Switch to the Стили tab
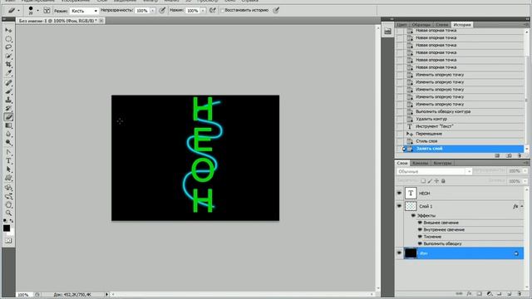Screen dimensions: 532x299 click(442, 25)
